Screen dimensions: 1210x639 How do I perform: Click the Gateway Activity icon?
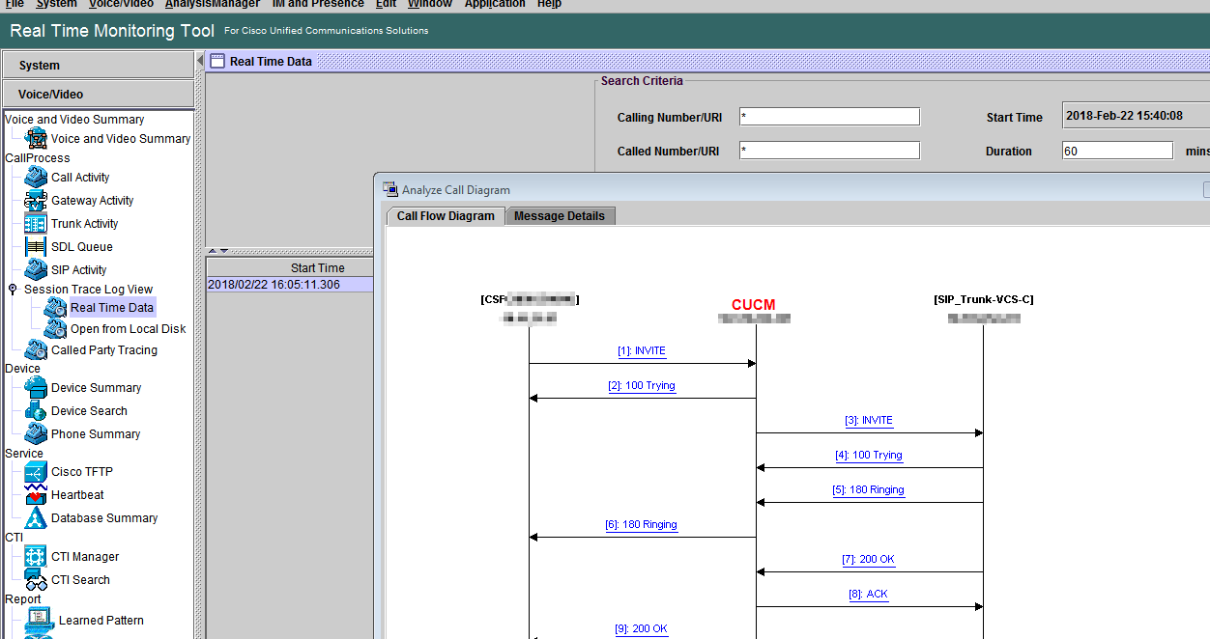coord(36,201)
